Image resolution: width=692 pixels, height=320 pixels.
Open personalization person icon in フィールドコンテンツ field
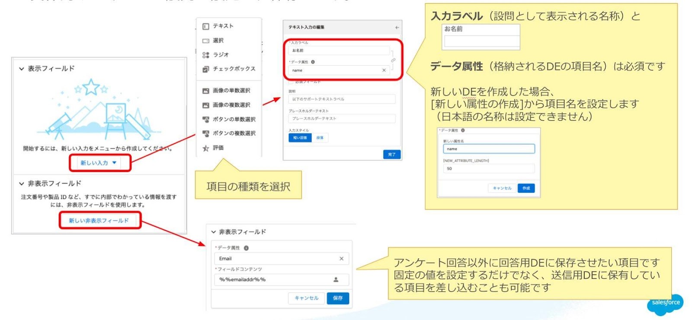(336, 279)
